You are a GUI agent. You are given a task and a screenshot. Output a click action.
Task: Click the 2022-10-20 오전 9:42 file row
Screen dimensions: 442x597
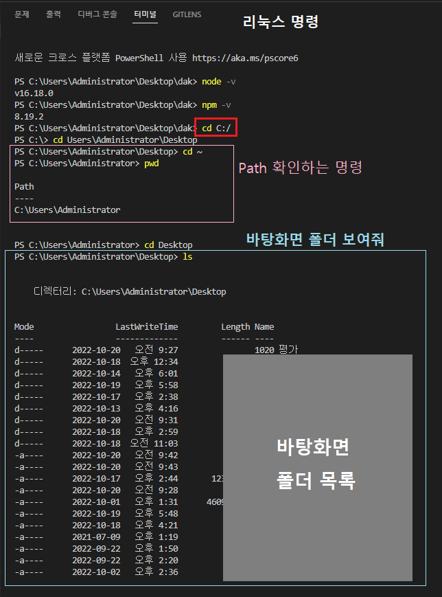[x=96, y=455]
